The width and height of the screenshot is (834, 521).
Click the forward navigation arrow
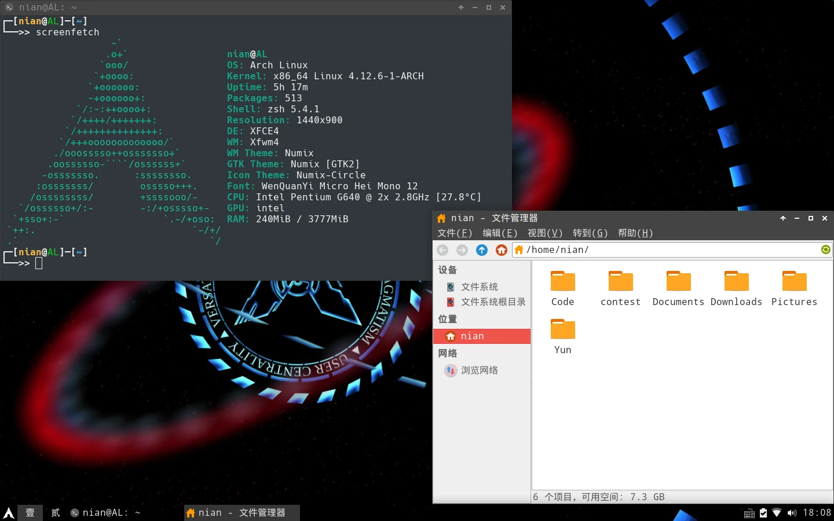click(462, 250)
